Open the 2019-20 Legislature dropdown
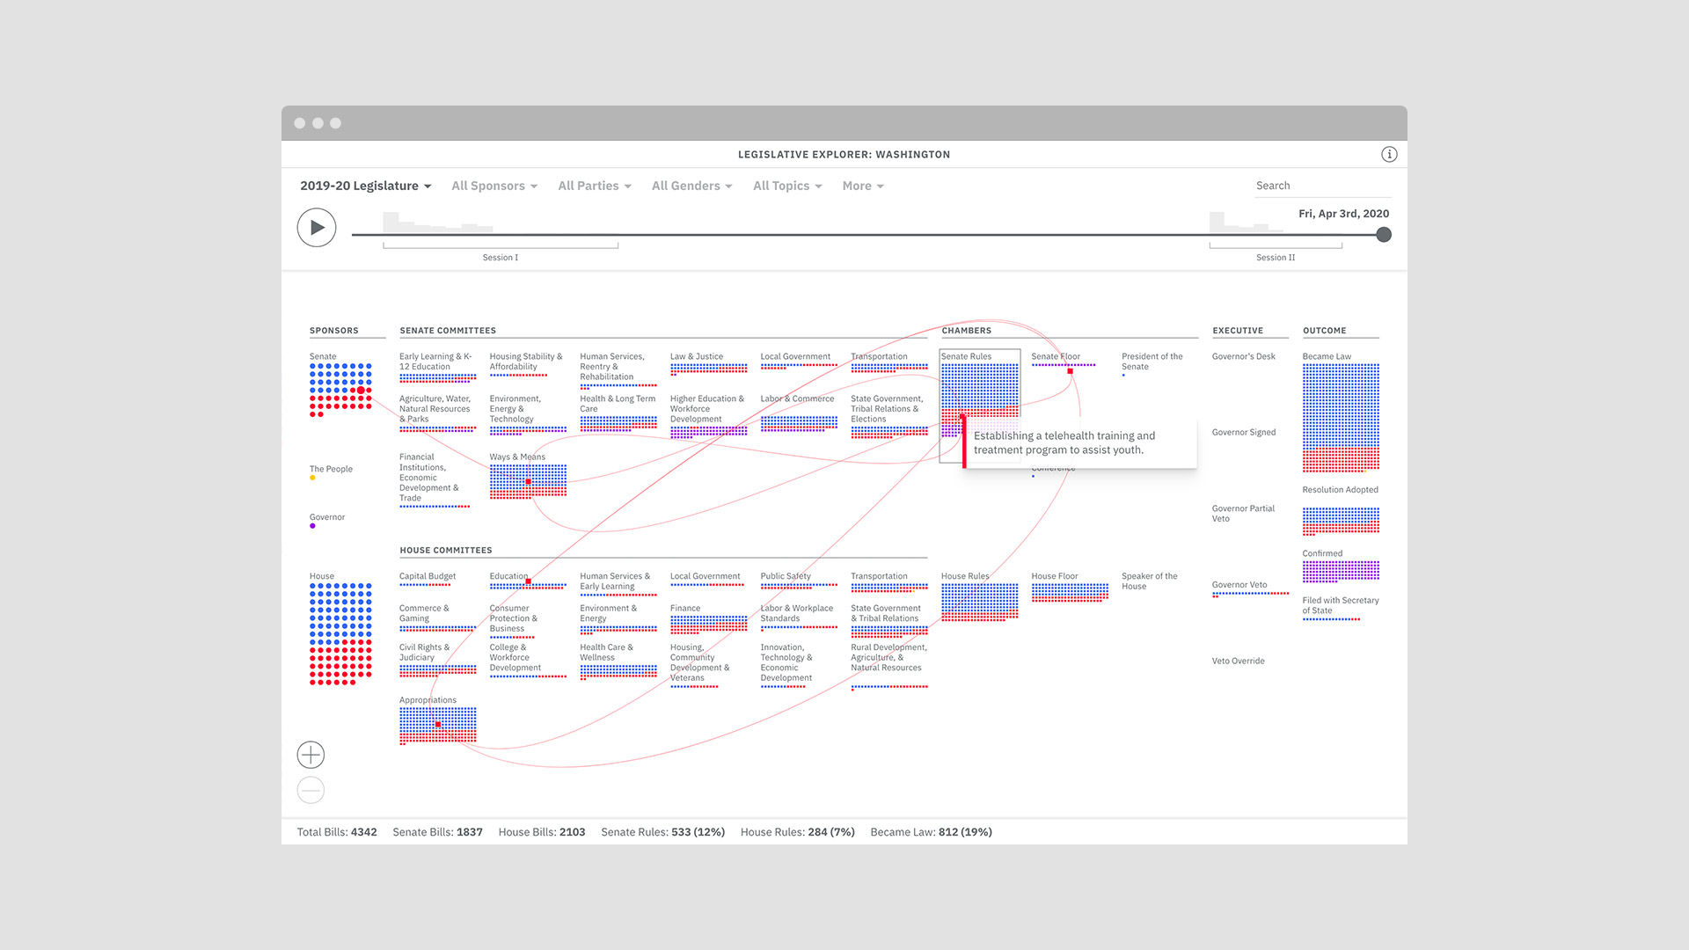 click(x=366, y=186)
